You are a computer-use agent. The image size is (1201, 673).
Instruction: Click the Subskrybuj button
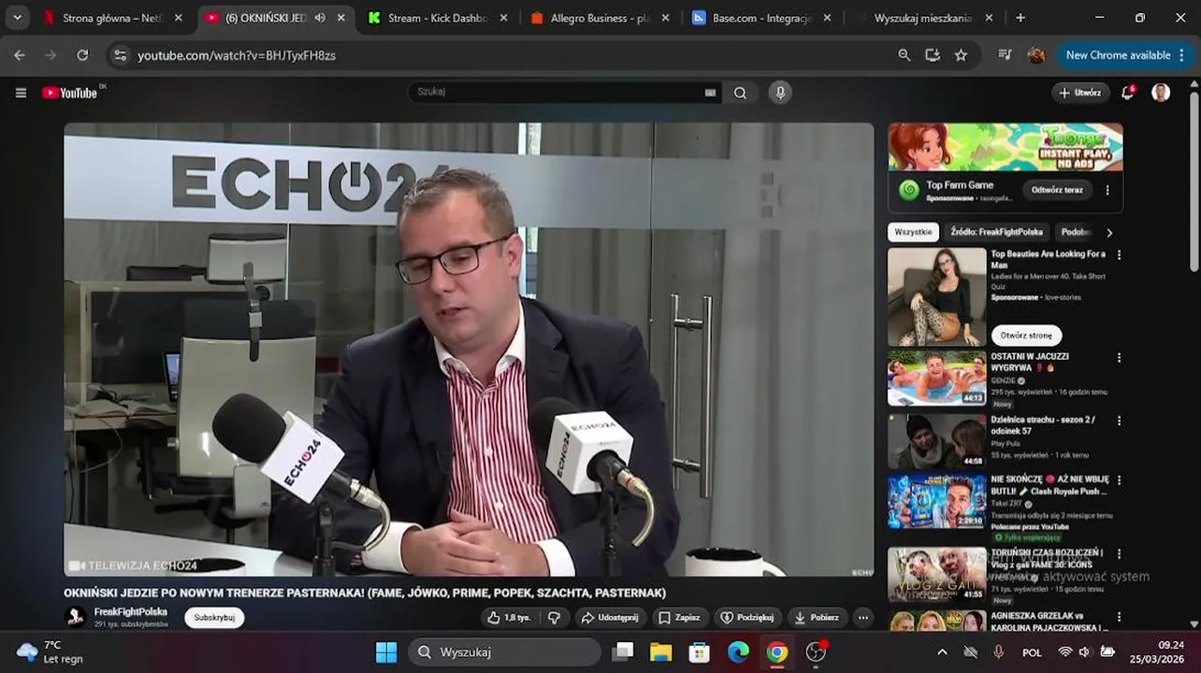tap(214, 618)
